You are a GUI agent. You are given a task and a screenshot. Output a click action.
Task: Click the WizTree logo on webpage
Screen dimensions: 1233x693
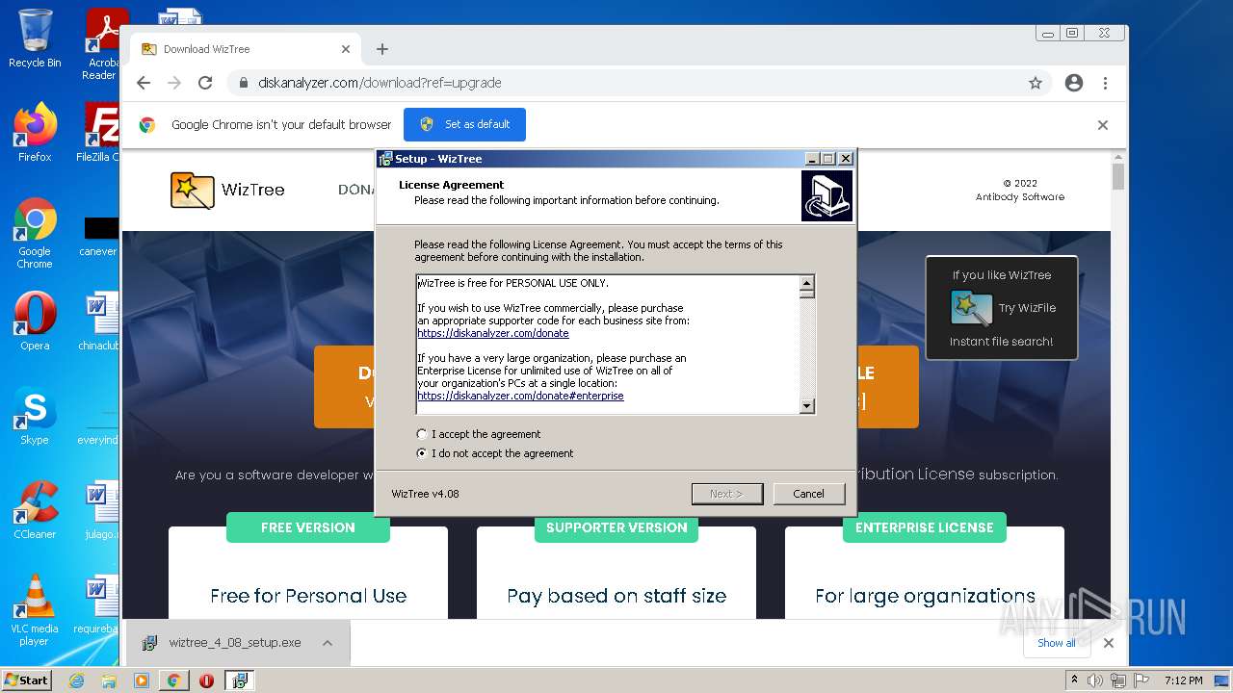tap(227, 190)
